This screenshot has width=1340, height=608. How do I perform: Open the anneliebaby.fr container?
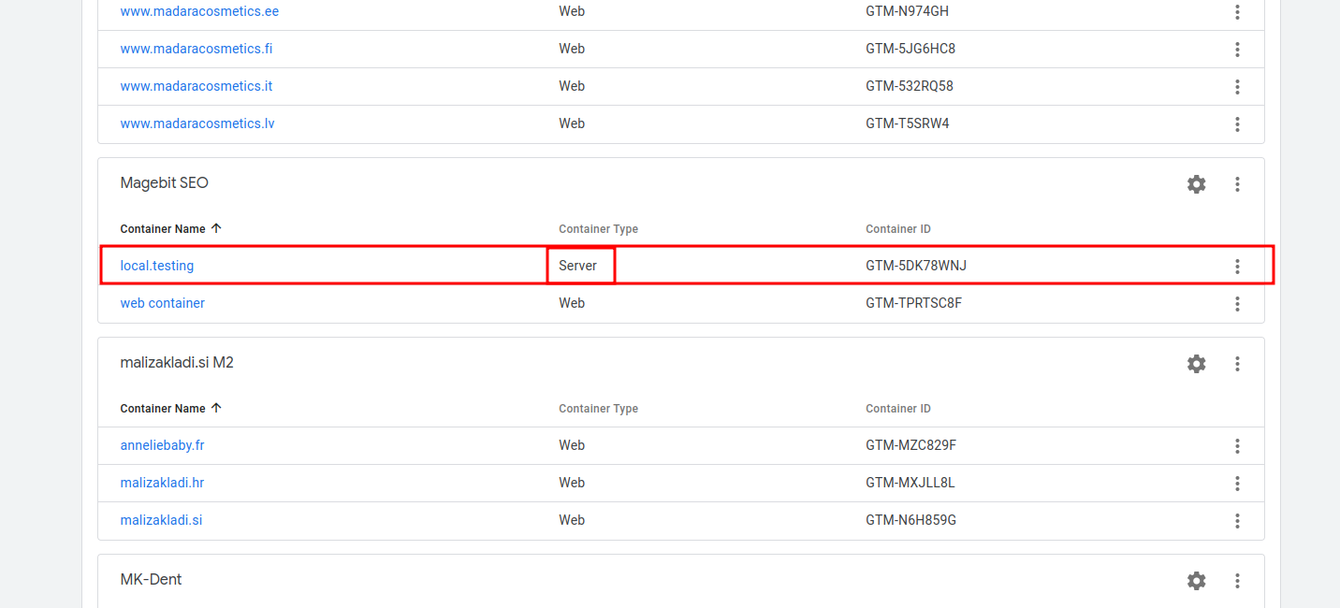[162, 445]
